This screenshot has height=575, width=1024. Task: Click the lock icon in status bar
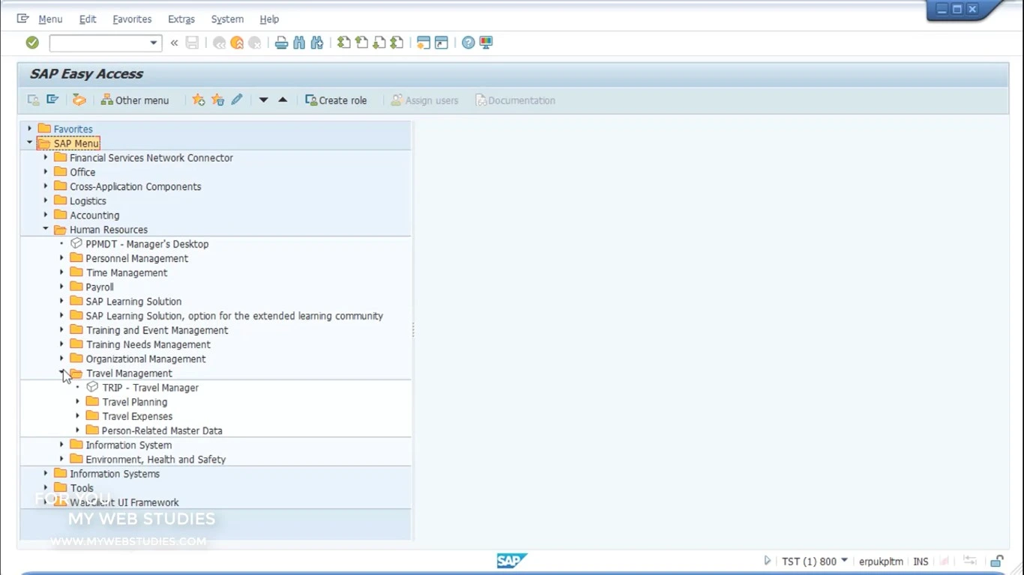997,561
